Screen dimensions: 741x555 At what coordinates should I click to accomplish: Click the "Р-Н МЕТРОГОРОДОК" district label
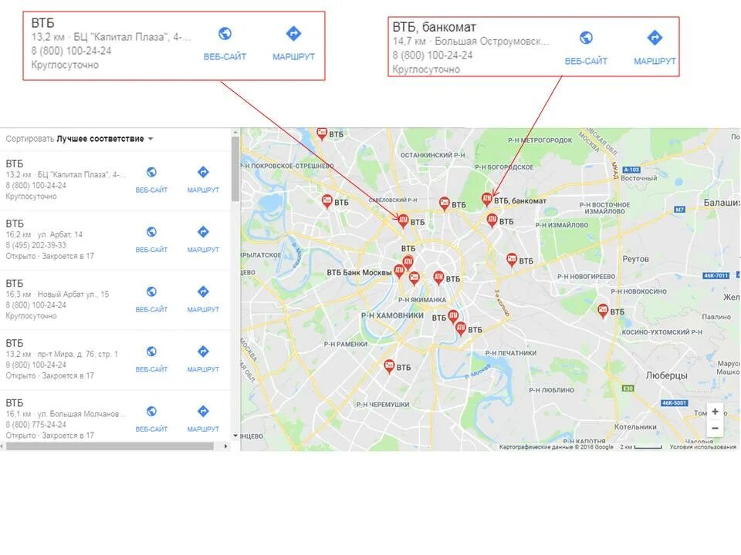click(540, 140)
